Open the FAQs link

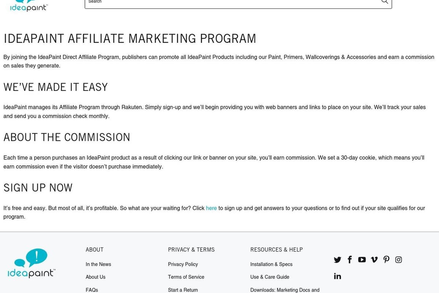tap(92, 290)
